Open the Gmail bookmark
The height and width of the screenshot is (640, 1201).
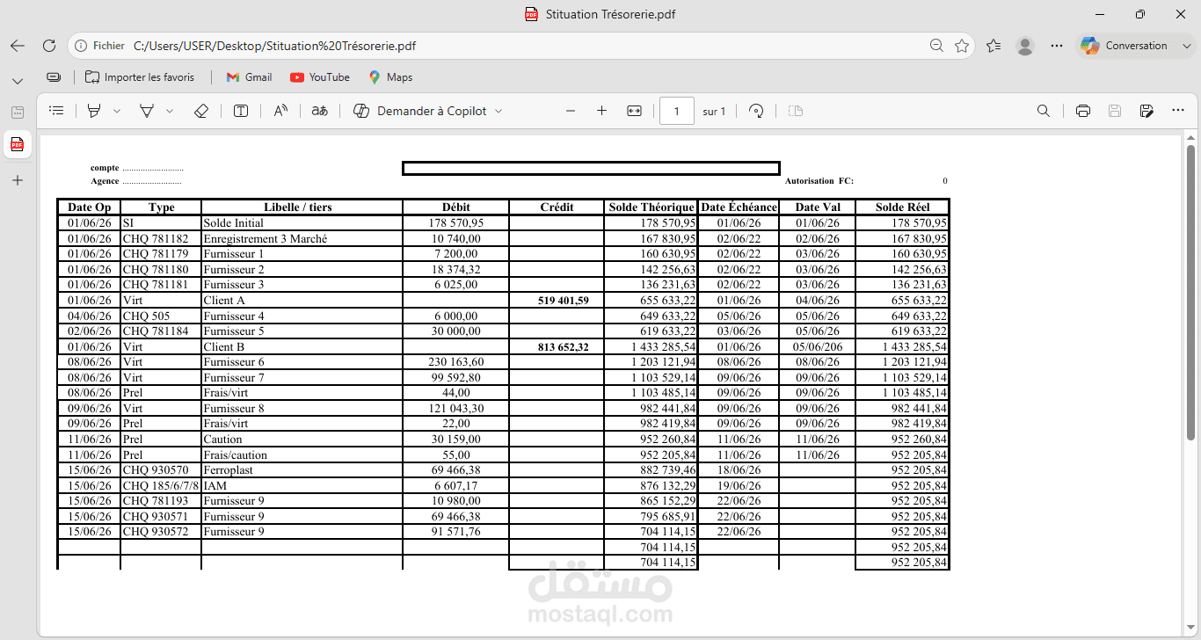point(249,77)
